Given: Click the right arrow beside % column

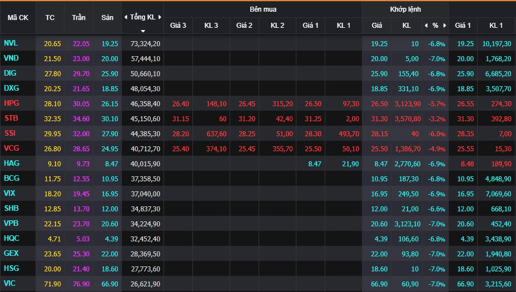Looking at the screenshot, I should pos(444,26).
